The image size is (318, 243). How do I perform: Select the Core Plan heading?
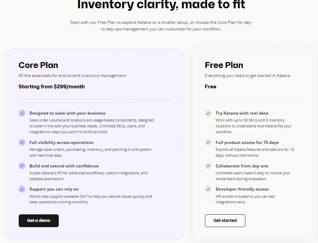(38, 65)
